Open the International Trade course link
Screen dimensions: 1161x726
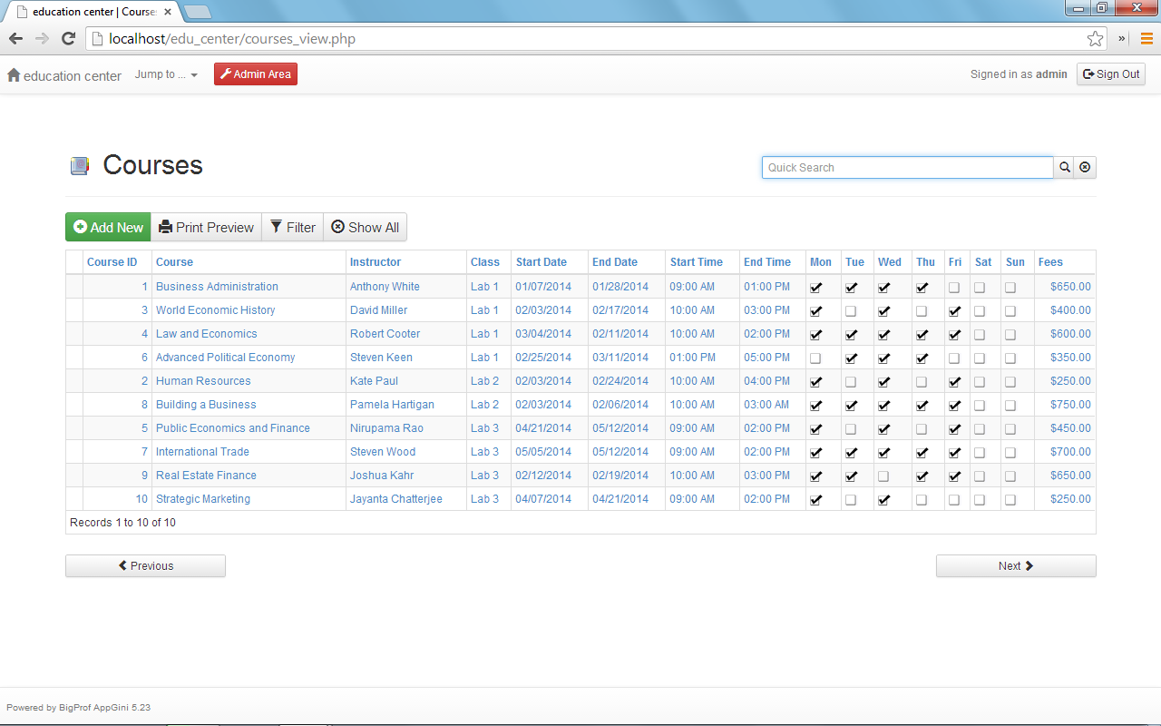(202, 452)
